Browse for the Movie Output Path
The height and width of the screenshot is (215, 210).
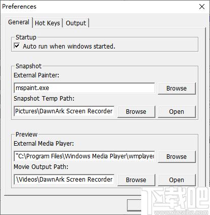pyautogui.click(x=136, y=180)
